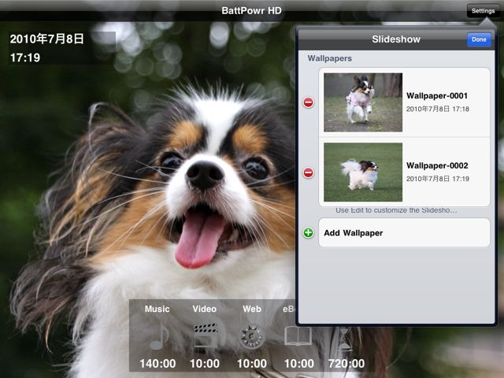The width and height of the screenshot is (504, 378).
Task: Click the 720:00 standby time
Action: (346, 364)
